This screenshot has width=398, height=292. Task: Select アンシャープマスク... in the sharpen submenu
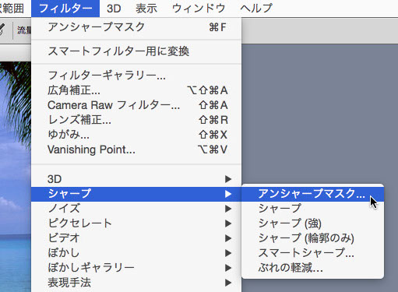tap(312, 194)
